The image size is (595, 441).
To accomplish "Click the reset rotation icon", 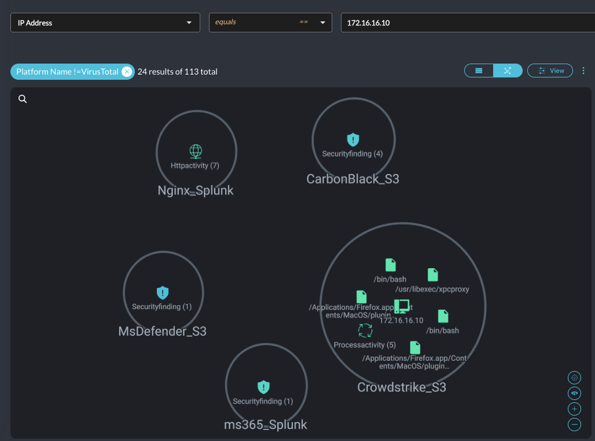I will point(575,393).
